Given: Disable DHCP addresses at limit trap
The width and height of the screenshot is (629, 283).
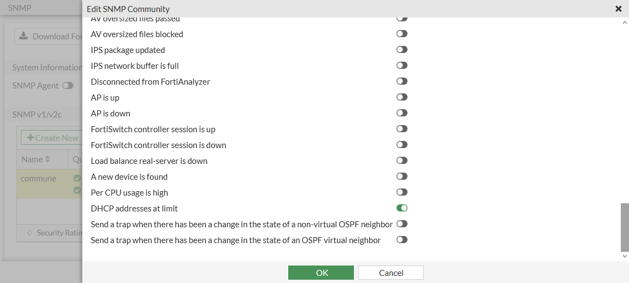Looking at the screenshot, I should tap(402, 208).
